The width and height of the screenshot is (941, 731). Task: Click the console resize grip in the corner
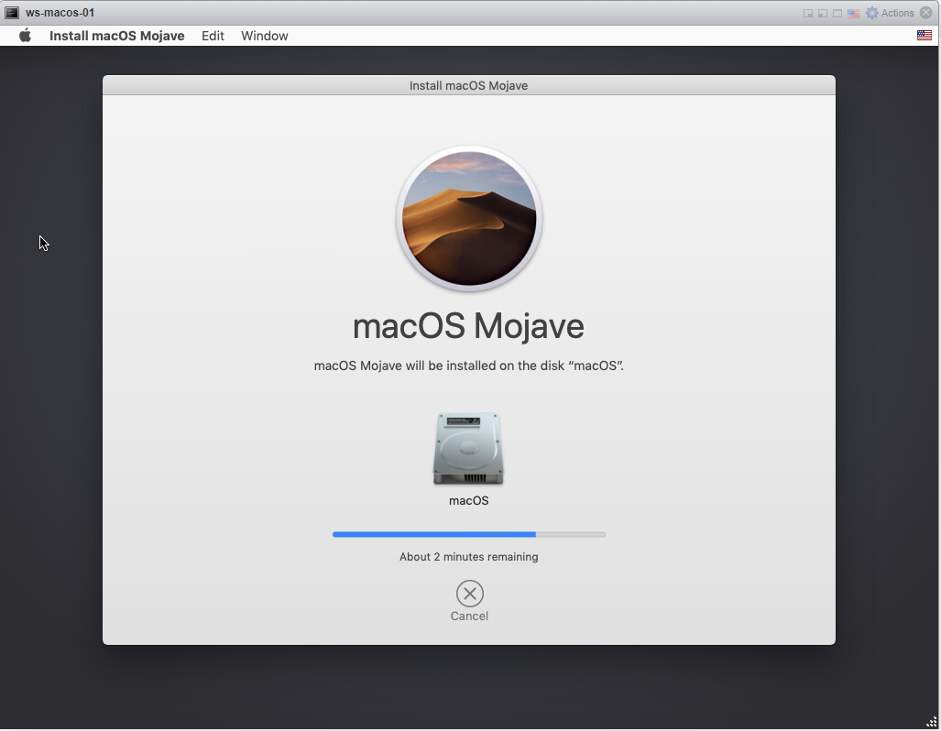point(931,722)
